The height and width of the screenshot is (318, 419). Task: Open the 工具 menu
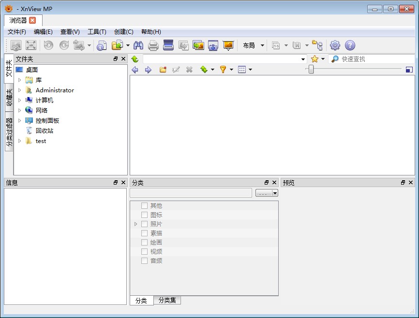click(97, 31)
